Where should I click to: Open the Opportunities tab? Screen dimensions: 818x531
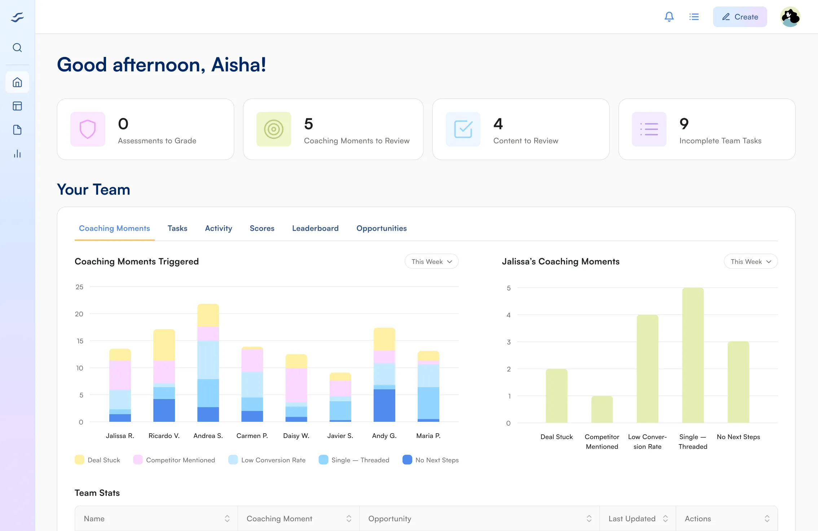click(x=381, y=228)
